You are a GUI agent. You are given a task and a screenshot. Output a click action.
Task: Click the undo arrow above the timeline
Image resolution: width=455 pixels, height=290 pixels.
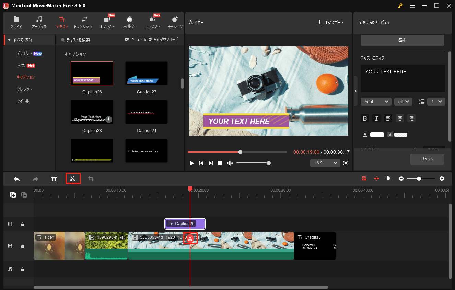pos(16,178)
